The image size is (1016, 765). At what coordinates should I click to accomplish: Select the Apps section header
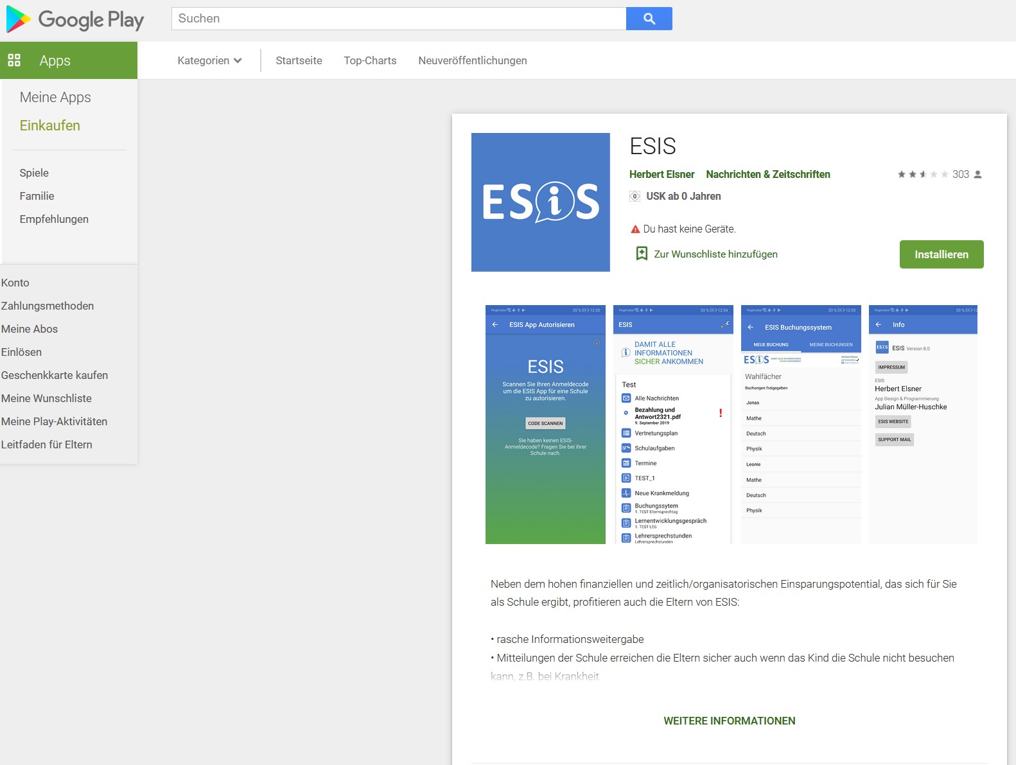pyautogui.click(x=69, y=60)
